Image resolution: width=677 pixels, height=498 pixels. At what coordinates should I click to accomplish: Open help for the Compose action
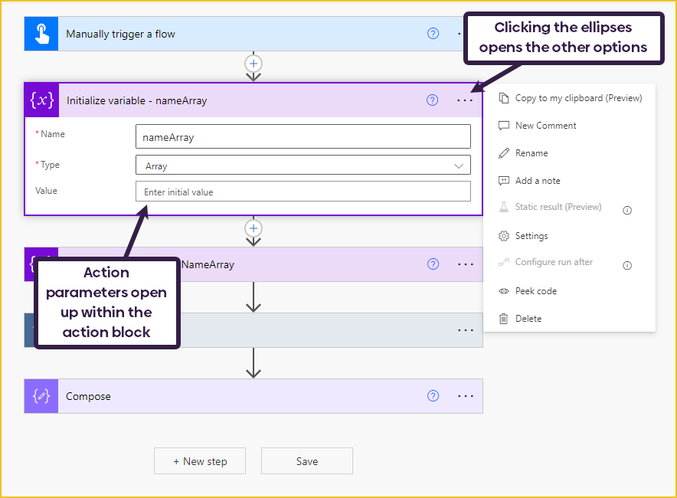coord(433,395)
